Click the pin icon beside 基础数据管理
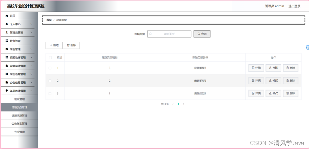Image resolution: width=309 pixels, height=149 pixels. [x=7, y=91]
